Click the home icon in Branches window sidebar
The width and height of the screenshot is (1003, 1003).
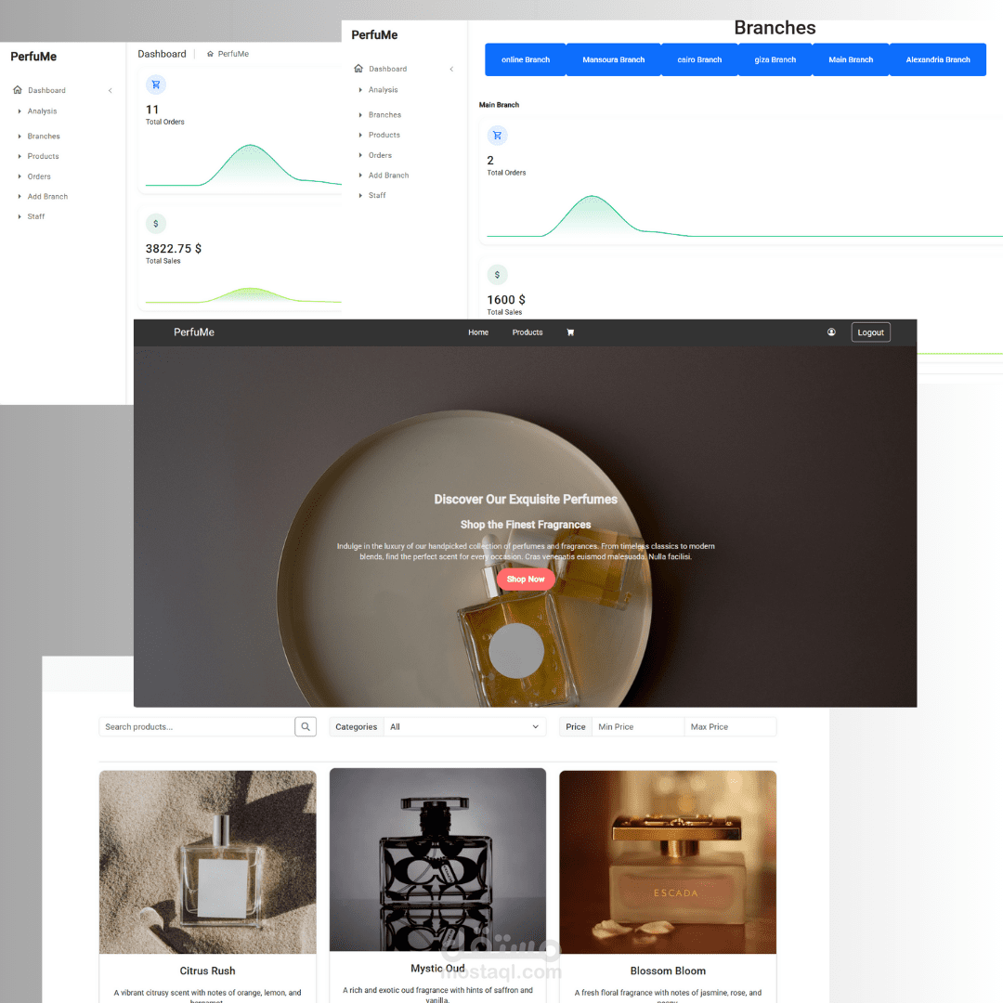point(358,69)
